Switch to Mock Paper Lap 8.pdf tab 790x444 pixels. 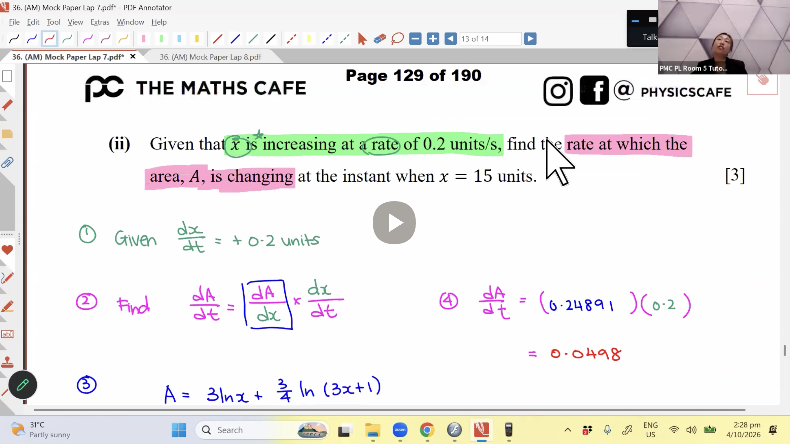click(210, 57)
